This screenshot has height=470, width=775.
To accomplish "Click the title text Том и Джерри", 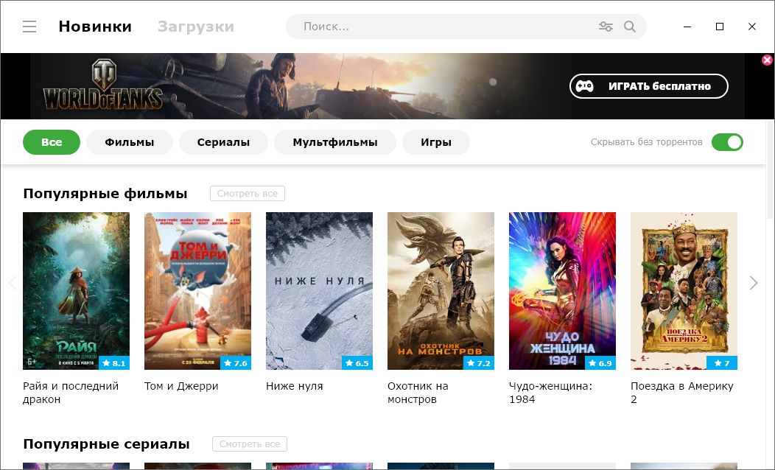I will point(181,386).
